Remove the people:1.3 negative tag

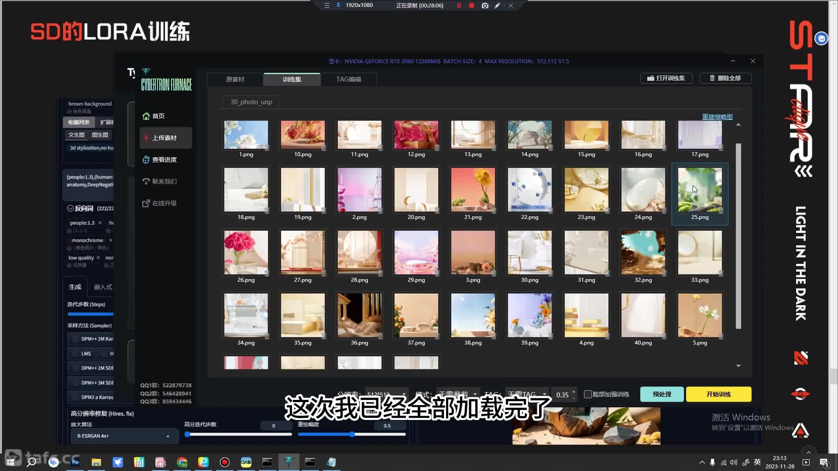tap(100, 223)
